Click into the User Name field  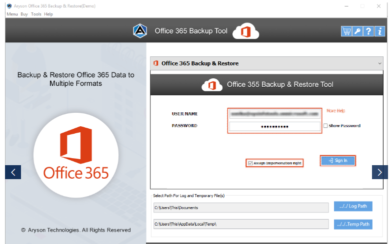click(x=274, y=114)
